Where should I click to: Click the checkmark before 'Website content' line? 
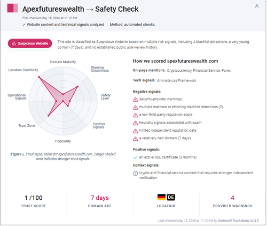pyautogui.click(x=24, y=25)
